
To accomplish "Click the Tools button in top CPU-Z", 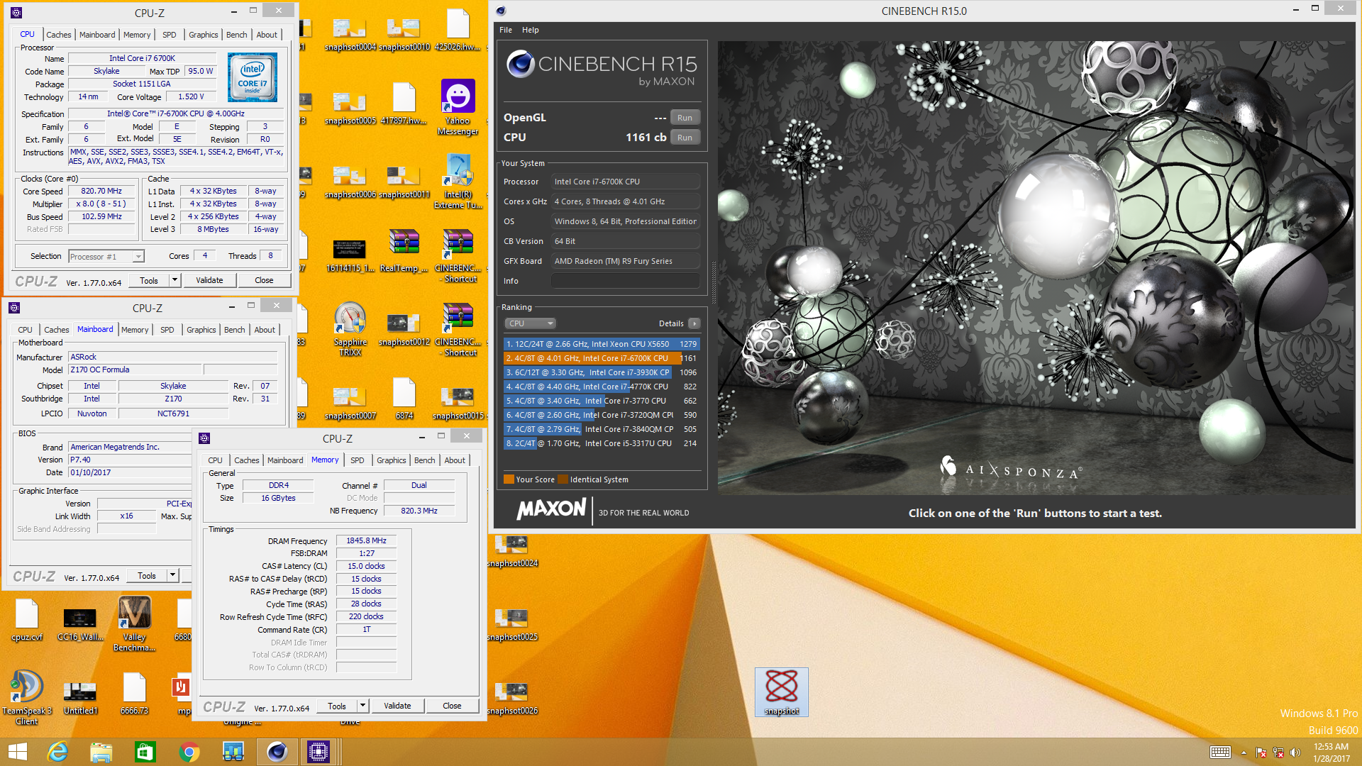I will coord(149,280).
